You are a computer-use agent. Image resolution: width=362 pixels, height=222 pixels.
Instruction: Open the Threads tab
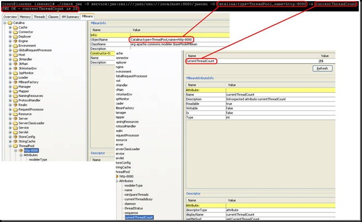click(39, 17)
